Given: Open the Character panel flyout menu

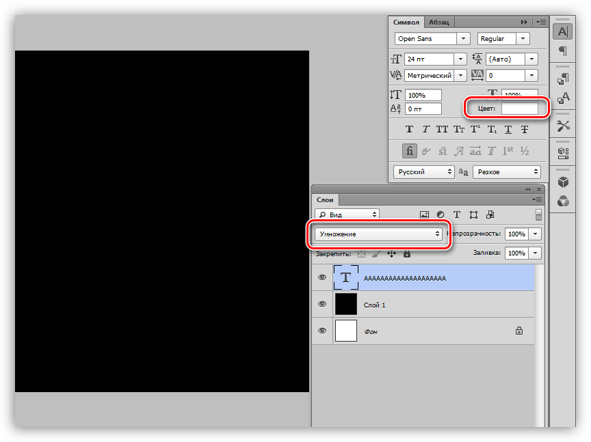Looking at the screenshot, I should tap(541, 23).
